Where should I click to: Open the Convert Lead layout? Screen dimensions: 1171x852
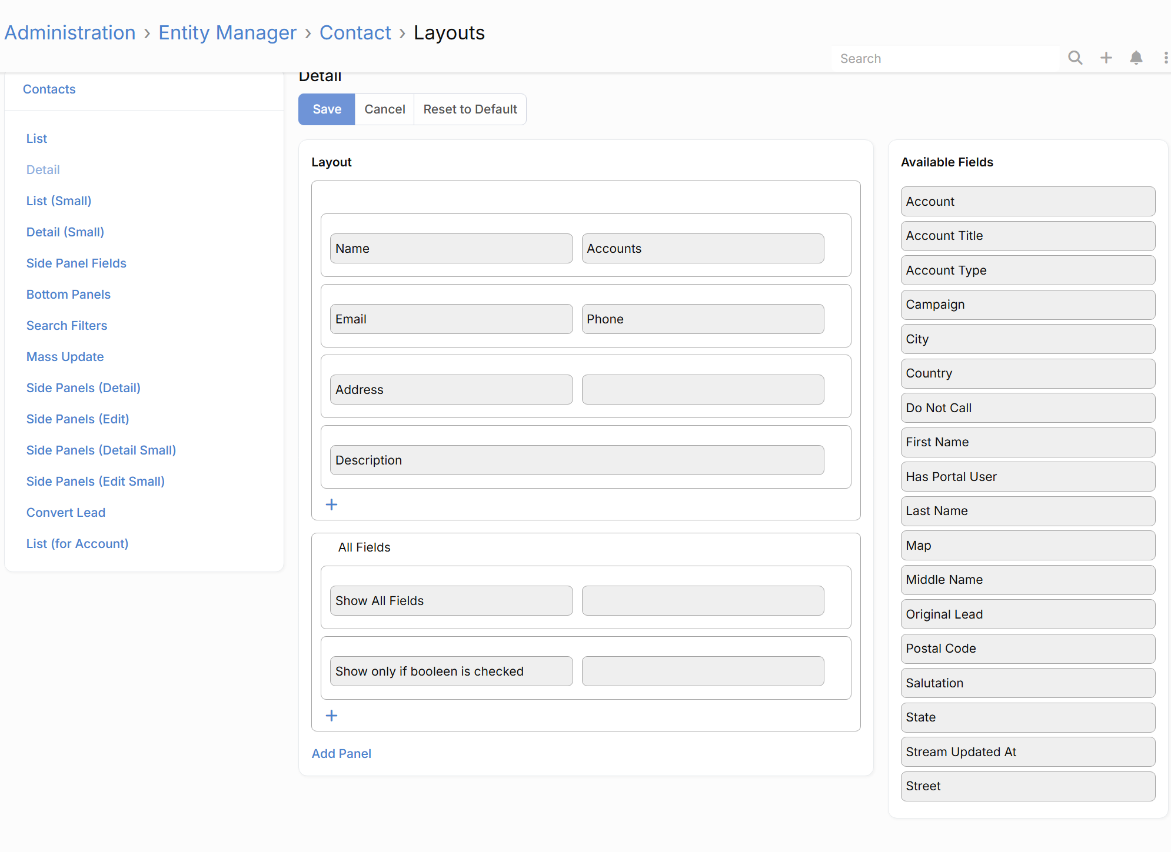[66, 512]
